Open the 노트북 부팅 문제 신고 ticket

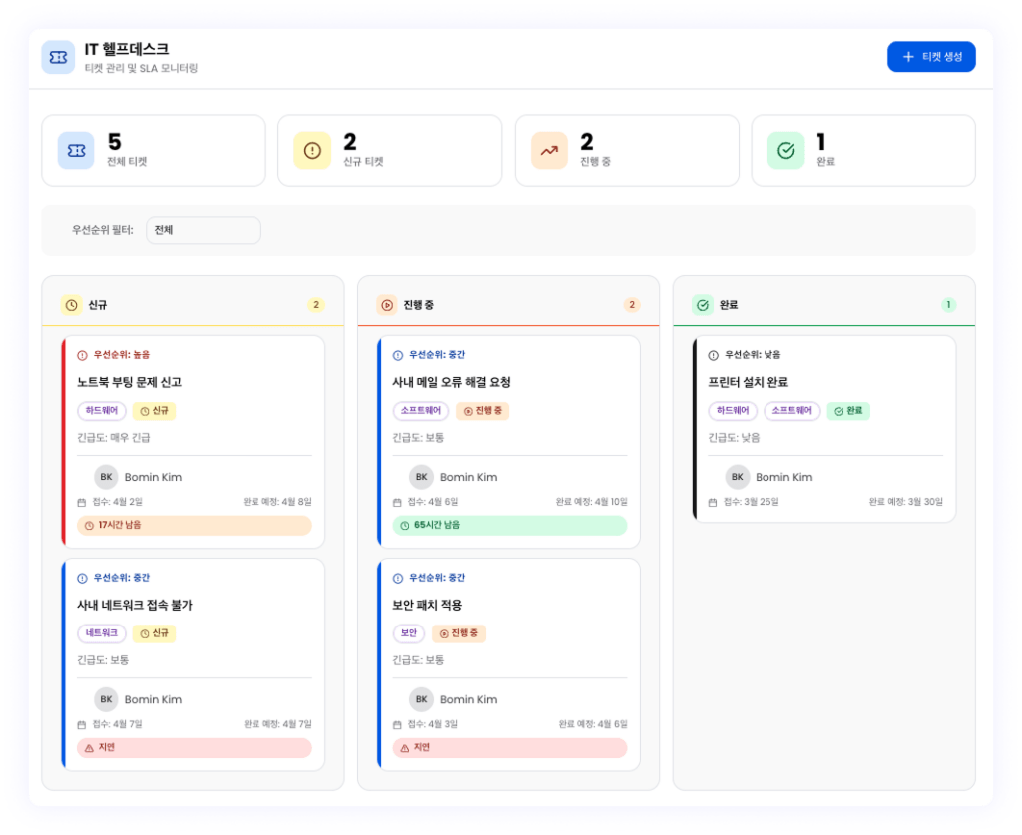[130, 382]
